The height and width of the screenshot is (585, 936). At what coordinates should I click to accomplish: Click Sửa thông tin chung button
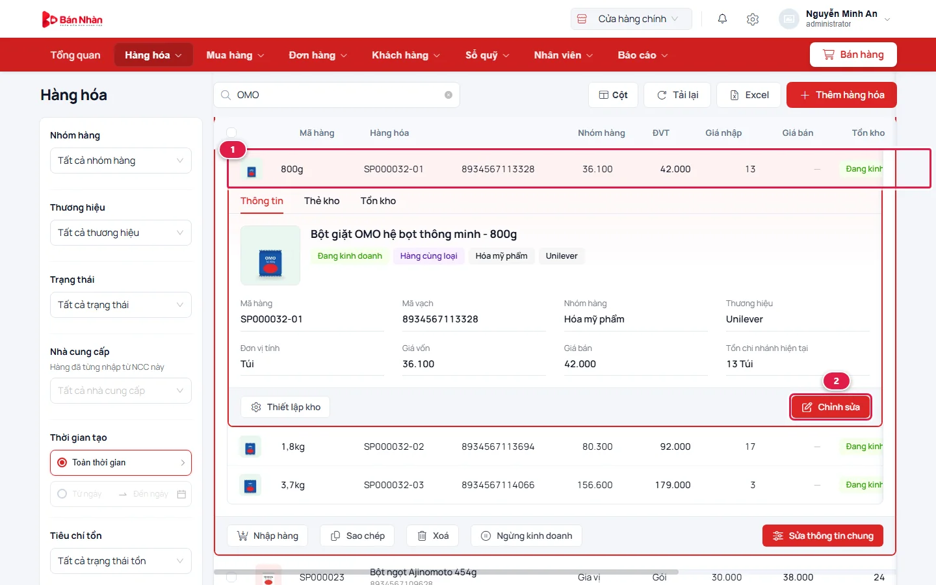823,536
